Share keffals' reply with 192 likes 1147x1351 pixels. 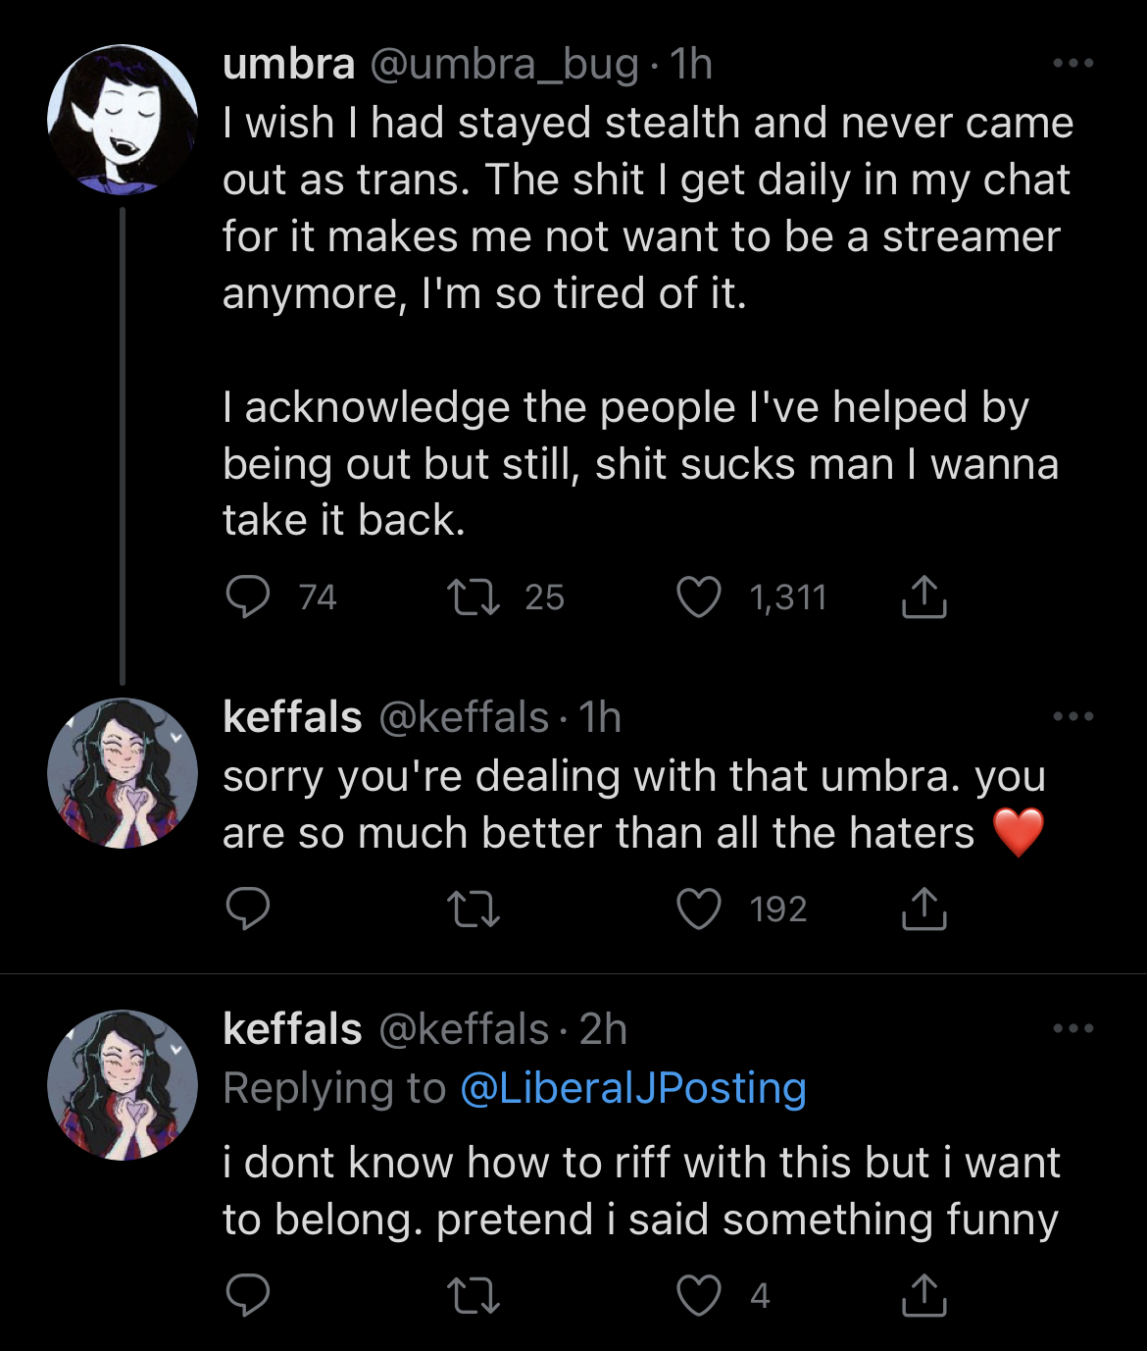pyautogui.click(x=923, y=909)
